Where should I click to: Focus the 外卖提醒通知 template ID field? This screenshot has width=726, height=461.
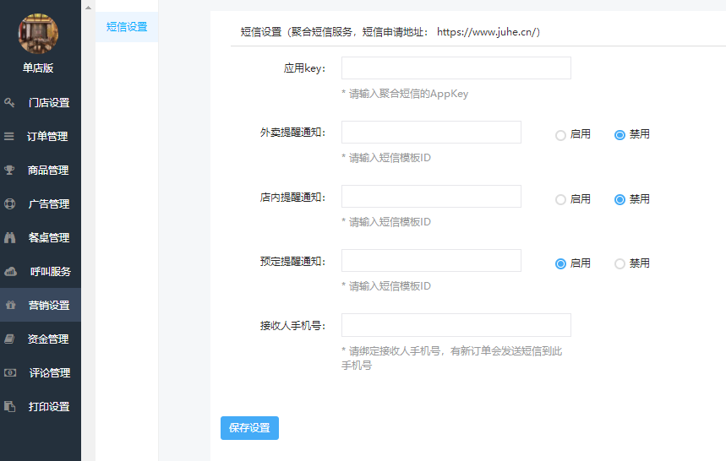pos(431,133)
